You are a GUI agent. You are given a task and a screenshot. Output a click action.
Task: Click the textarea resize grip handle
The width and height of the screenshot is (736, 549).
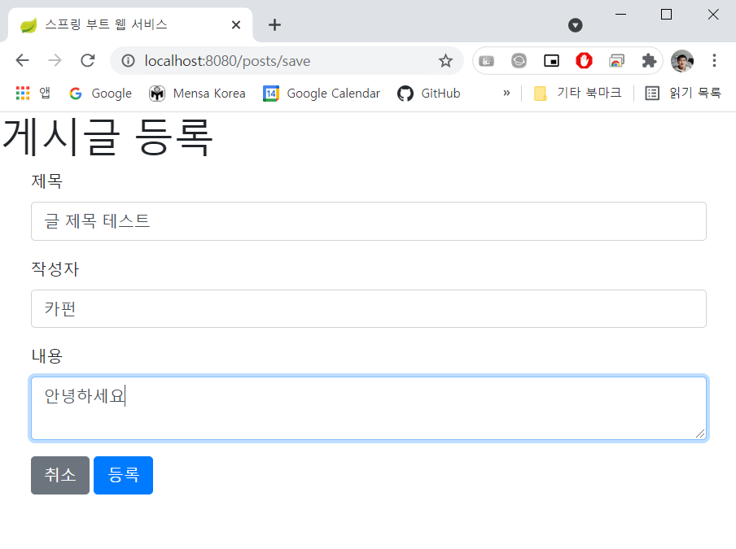[x=700, y=434]
